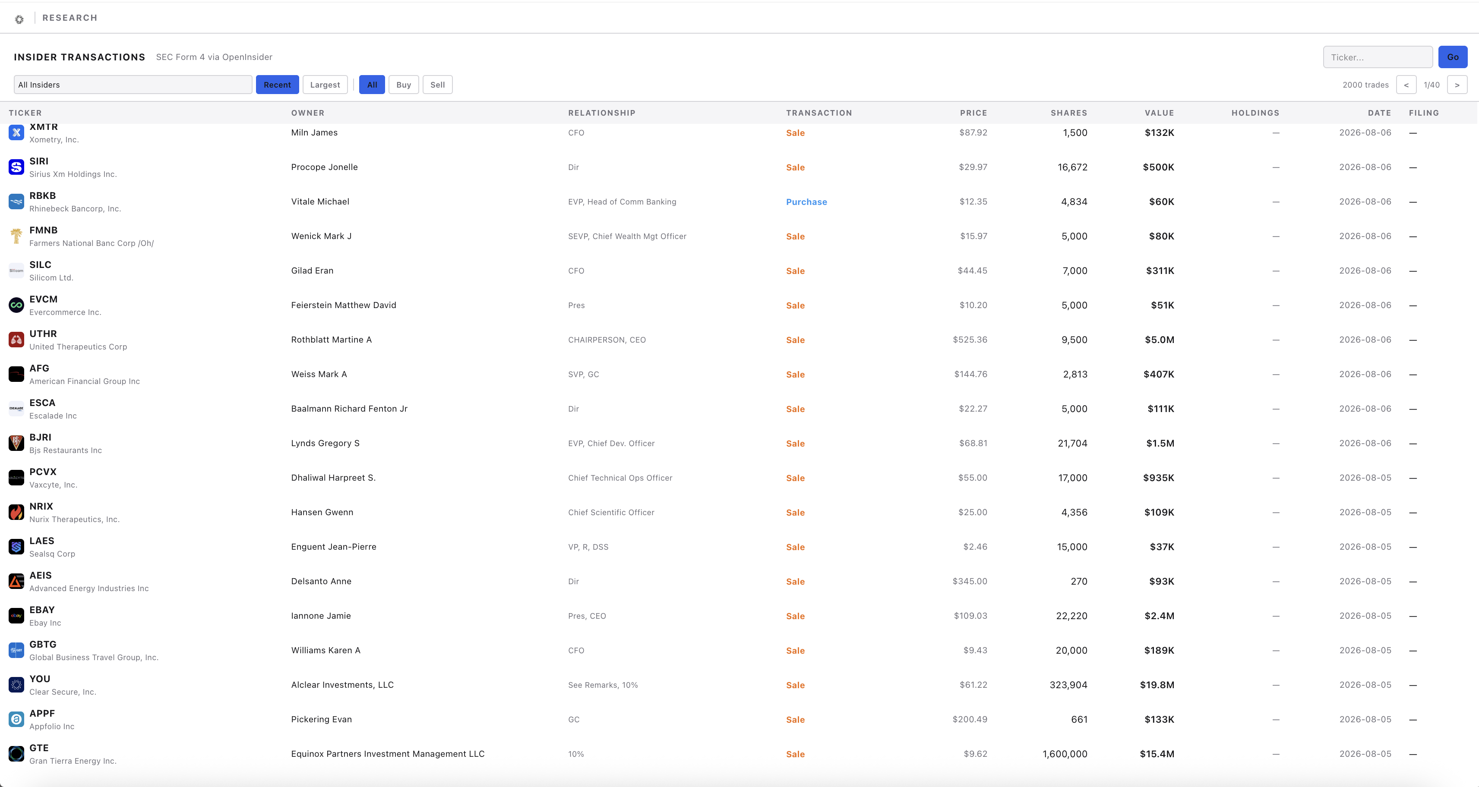Click the Price column header

(973, 113)
